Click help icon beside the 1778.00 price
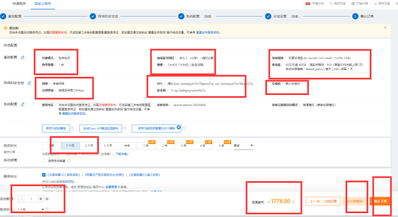 (x=293, y=202)
